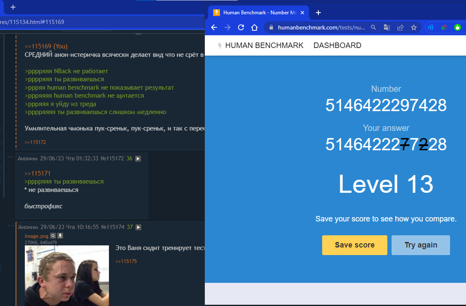Open new tab in imageboard window

13,7
